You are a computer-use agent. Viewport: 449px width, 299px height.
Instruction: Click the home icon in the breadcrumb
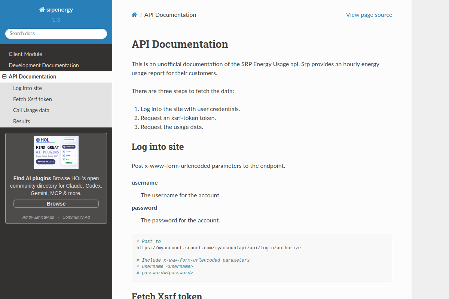(134, 15)
